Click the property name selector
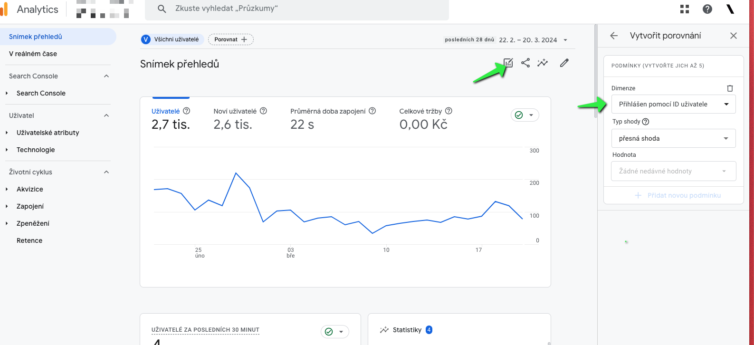Image resolution: width=754 pixels, height=345 pixels. click(x=105, y=9)
